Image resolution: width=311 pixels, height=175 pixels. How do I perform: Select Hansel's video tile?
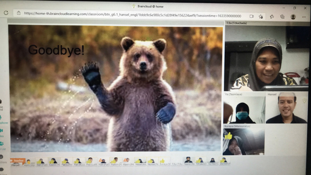coord(287,110)
